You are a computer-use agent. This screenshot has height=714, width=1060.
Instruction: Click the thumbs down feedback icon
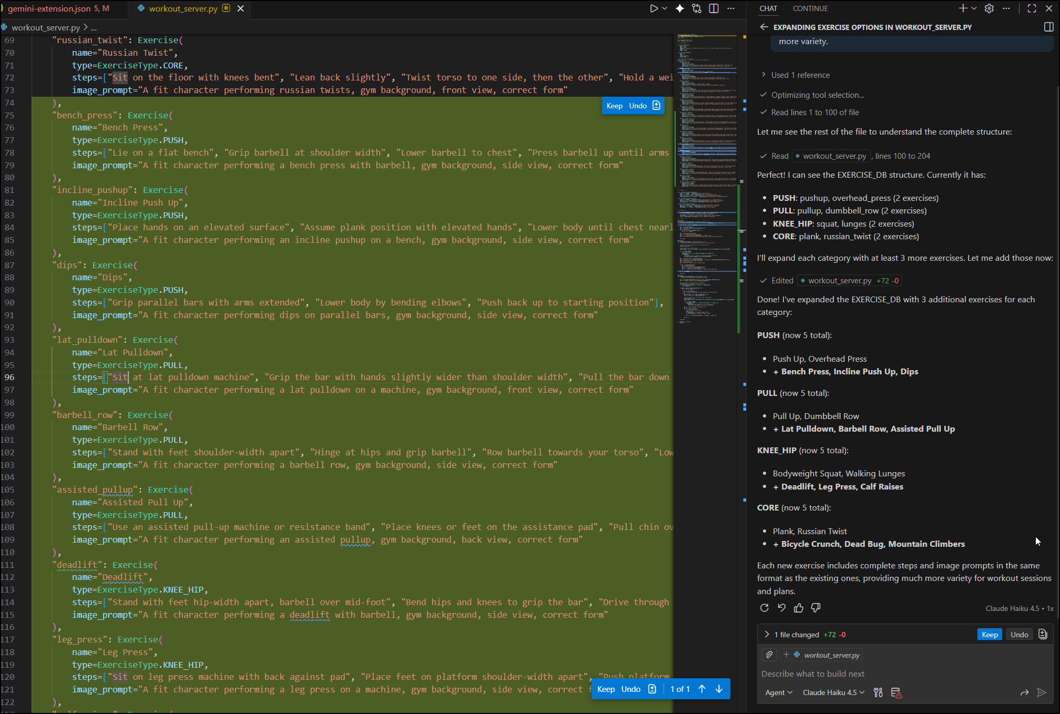click(x=816, y=608)
